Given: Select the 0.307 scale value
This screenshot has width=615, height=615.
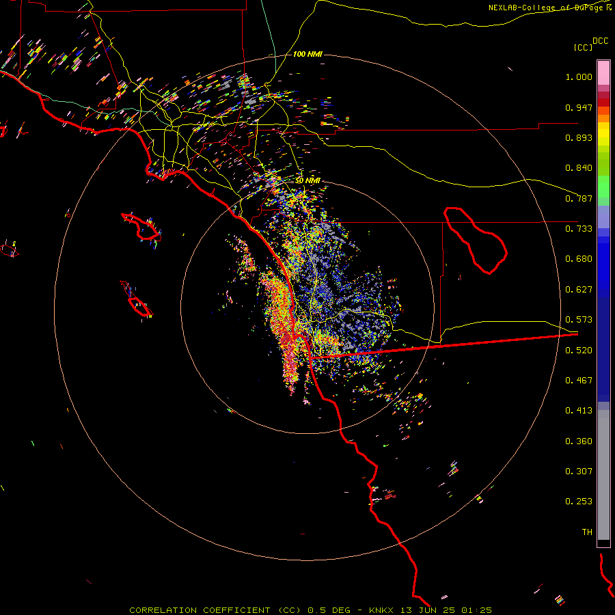Looking at the screenshot, I should [x=579, y=471].
